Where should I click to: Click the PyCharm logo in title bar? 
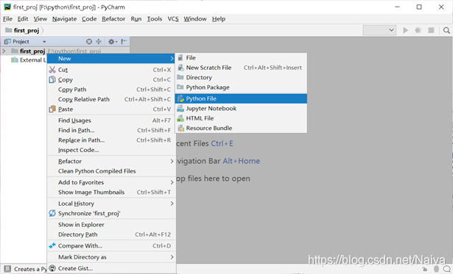point(7,7)
